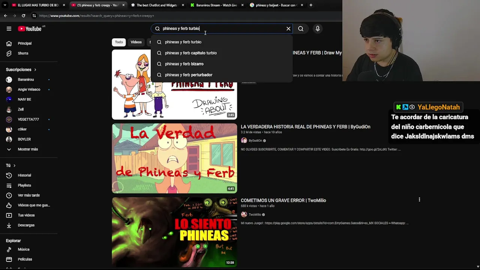The height and width of the screenshot is (270, 480).
Task: Switch to 'EL LUGAR MAS TURBIO' tab
Action: point(38,5)
